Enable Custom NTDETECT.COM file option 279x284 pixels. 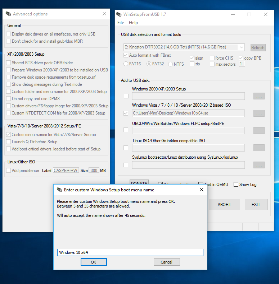(x=8, y=113)
